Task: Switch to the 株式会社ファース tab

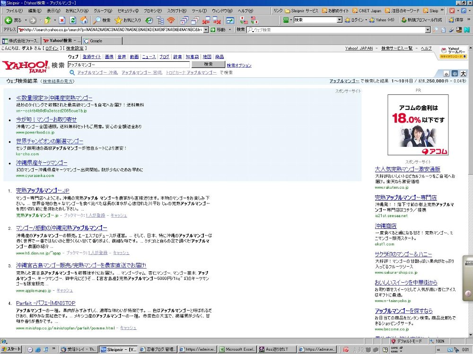Action: 21,41
